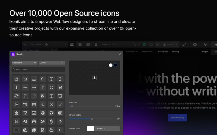Viewport: 217px width, 135px height.
Task: Select the clipboard copy icon
Action: coord(34,130)
